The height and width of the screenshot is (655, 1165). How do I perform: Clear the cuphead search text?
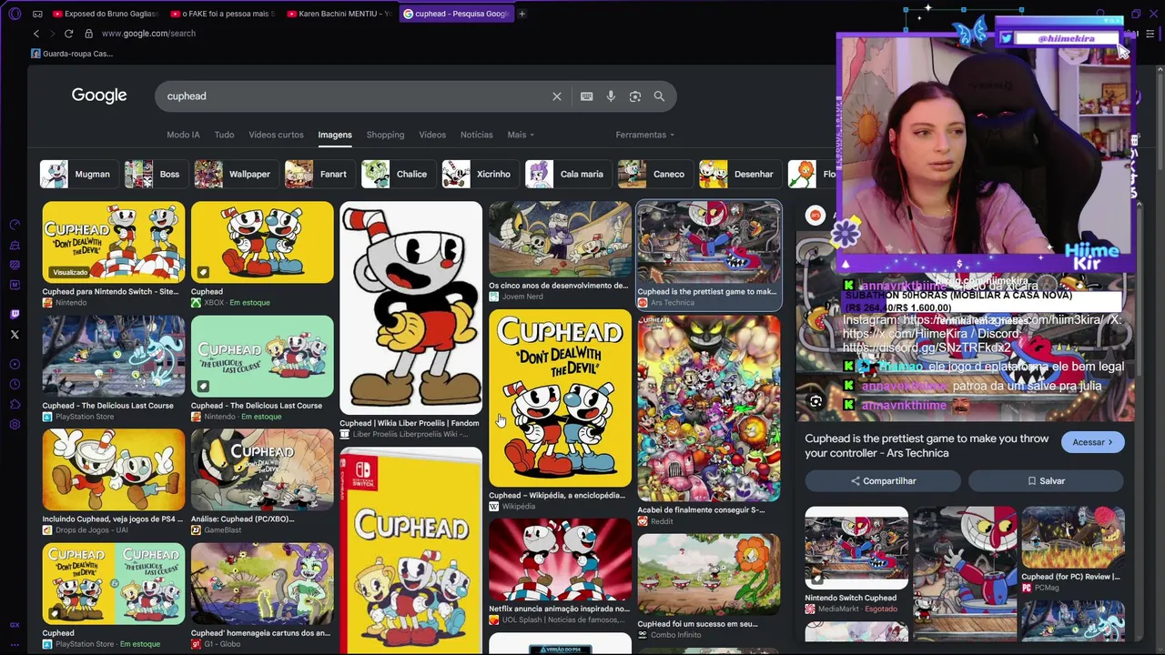pyautogui.click(x=557, y=96)
